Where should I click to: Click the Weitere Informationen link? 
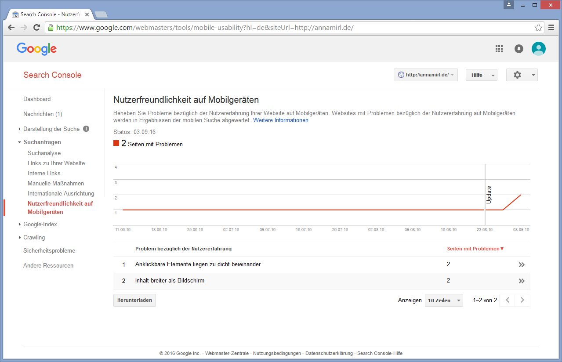click(281, 120)
